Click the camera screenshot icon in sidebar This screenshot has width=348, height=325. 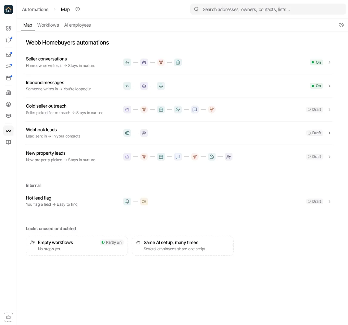8,317
